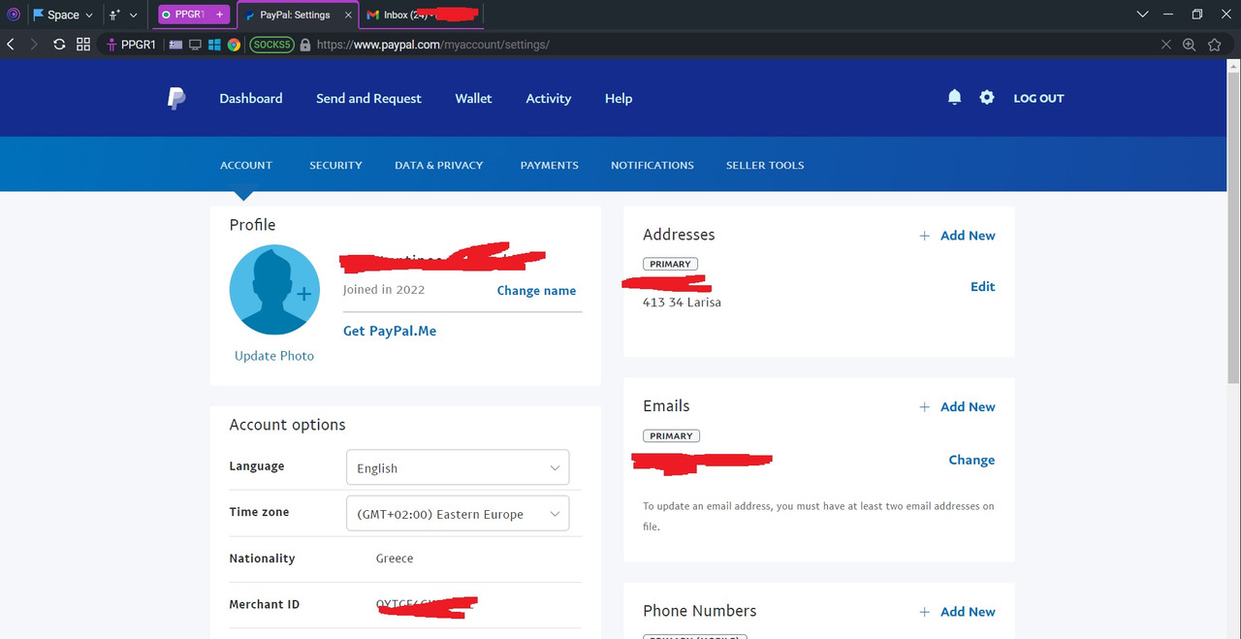
Task: Click the person sparkle profile icon
Action: coord(114,15)
